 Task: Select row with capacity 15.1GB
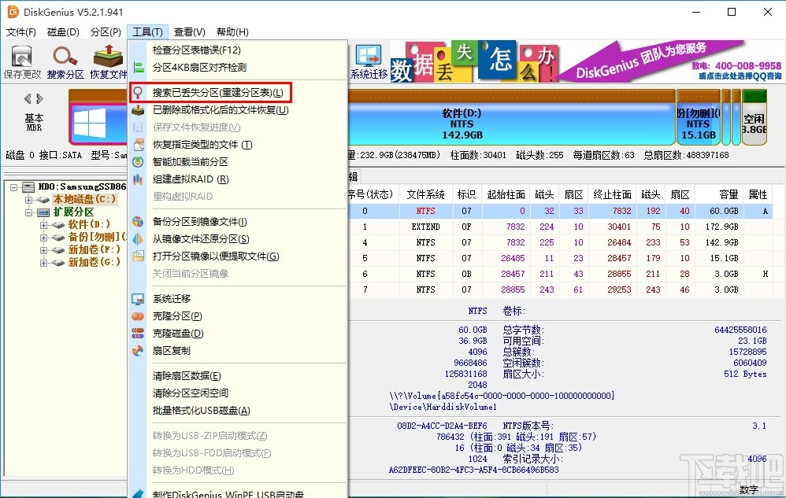click(561, 258)
